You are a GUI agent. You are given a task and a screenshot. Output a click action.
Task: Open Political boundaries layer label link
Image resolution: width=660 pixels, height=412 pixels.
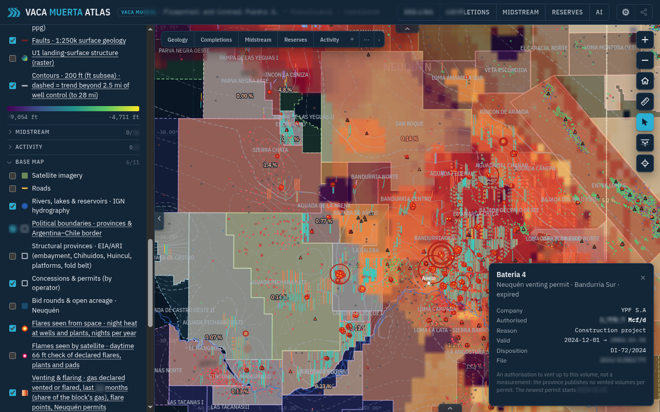click(x=82, y=228)
